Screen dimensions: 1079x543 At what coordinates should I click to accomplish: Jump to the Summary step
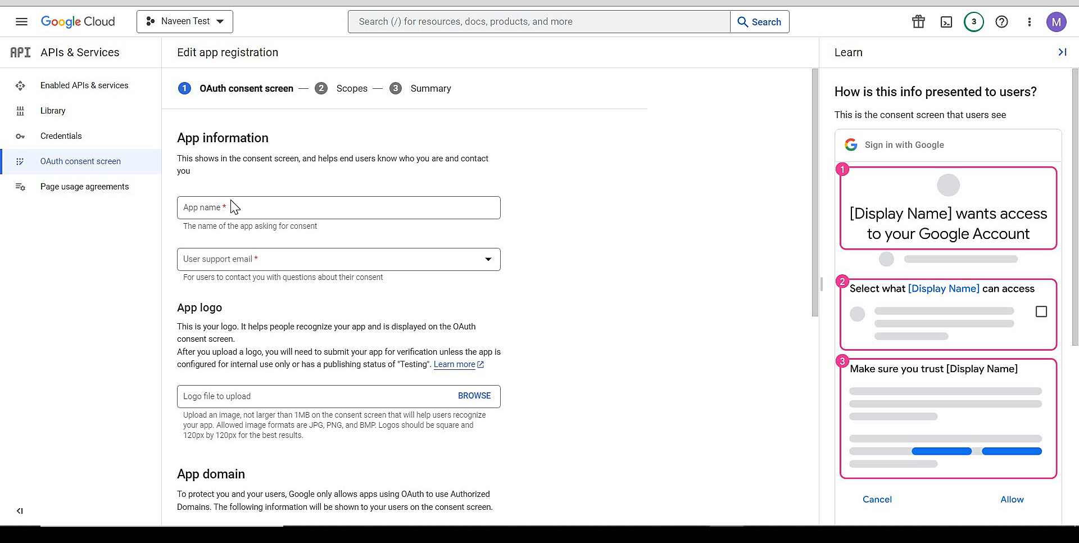[x=420, y=88]
